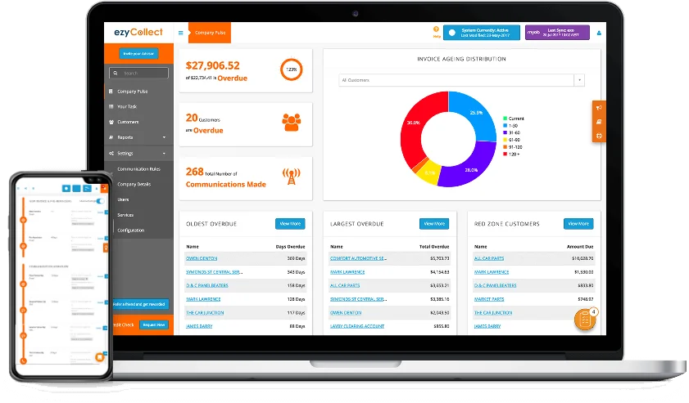
Task: Click the red 120+ legend swatch
Action: (505, 154)
